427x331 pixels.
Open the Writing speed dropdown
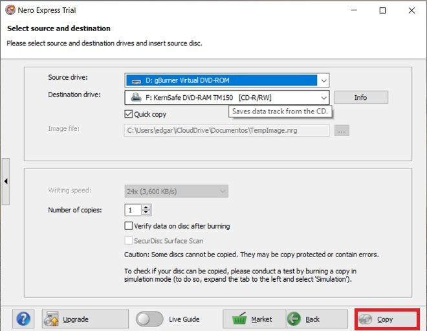[176, 191]
